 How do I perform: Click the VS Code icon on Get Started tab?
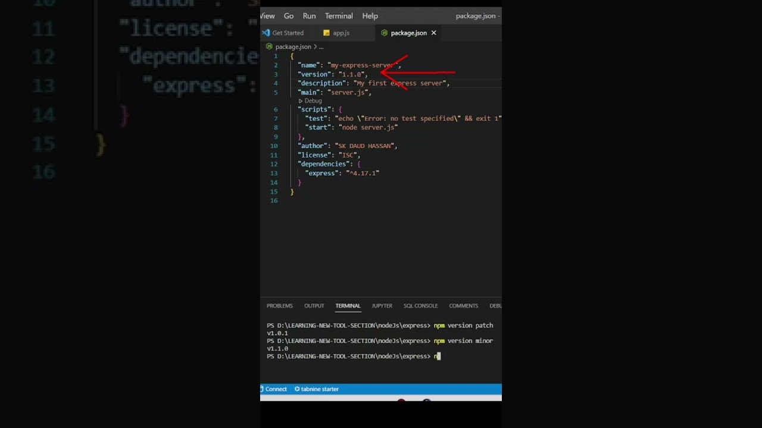click(x=266, y=33)
